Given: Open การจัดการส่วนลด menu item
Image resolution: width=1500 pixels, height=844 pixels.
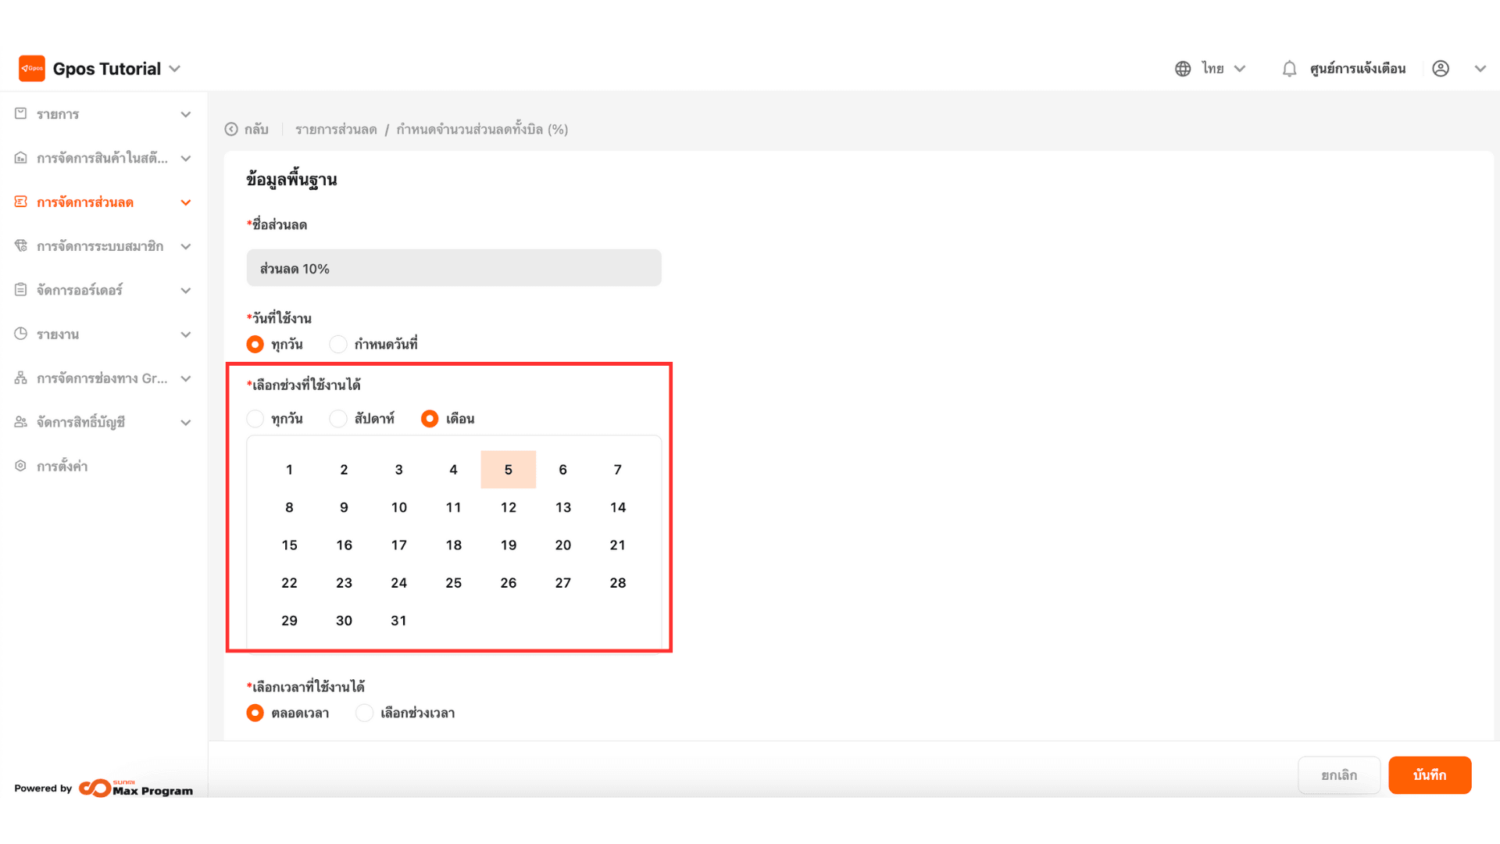Looking at the screenshot, I should point(86,202).
